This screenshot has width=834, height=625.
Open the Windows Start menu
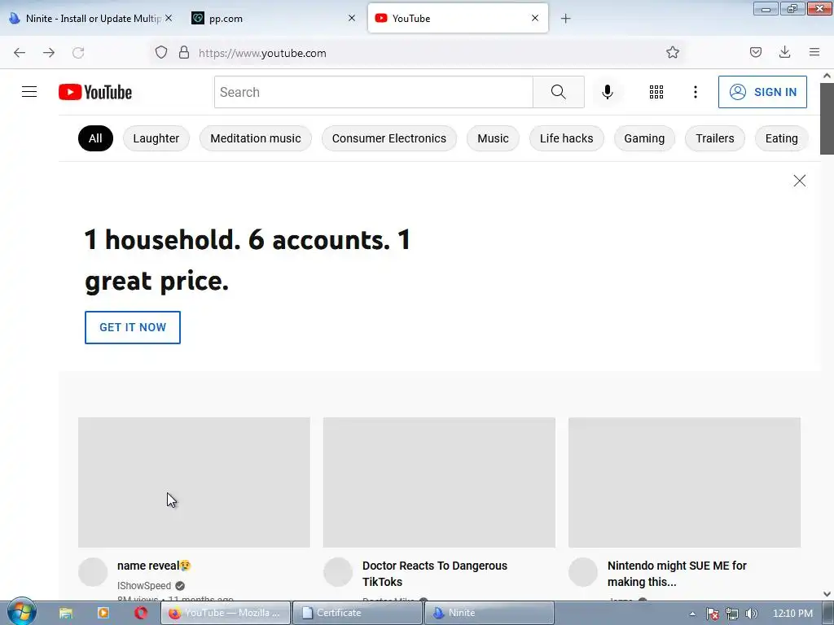(21, 612)
